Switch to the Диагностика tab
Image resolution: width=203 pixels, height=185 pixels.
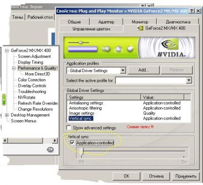pos(178,22)
